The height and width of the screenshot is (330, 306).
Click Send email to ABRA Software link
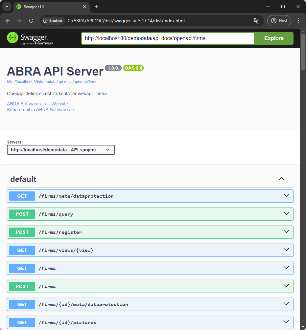coord(42,110)
